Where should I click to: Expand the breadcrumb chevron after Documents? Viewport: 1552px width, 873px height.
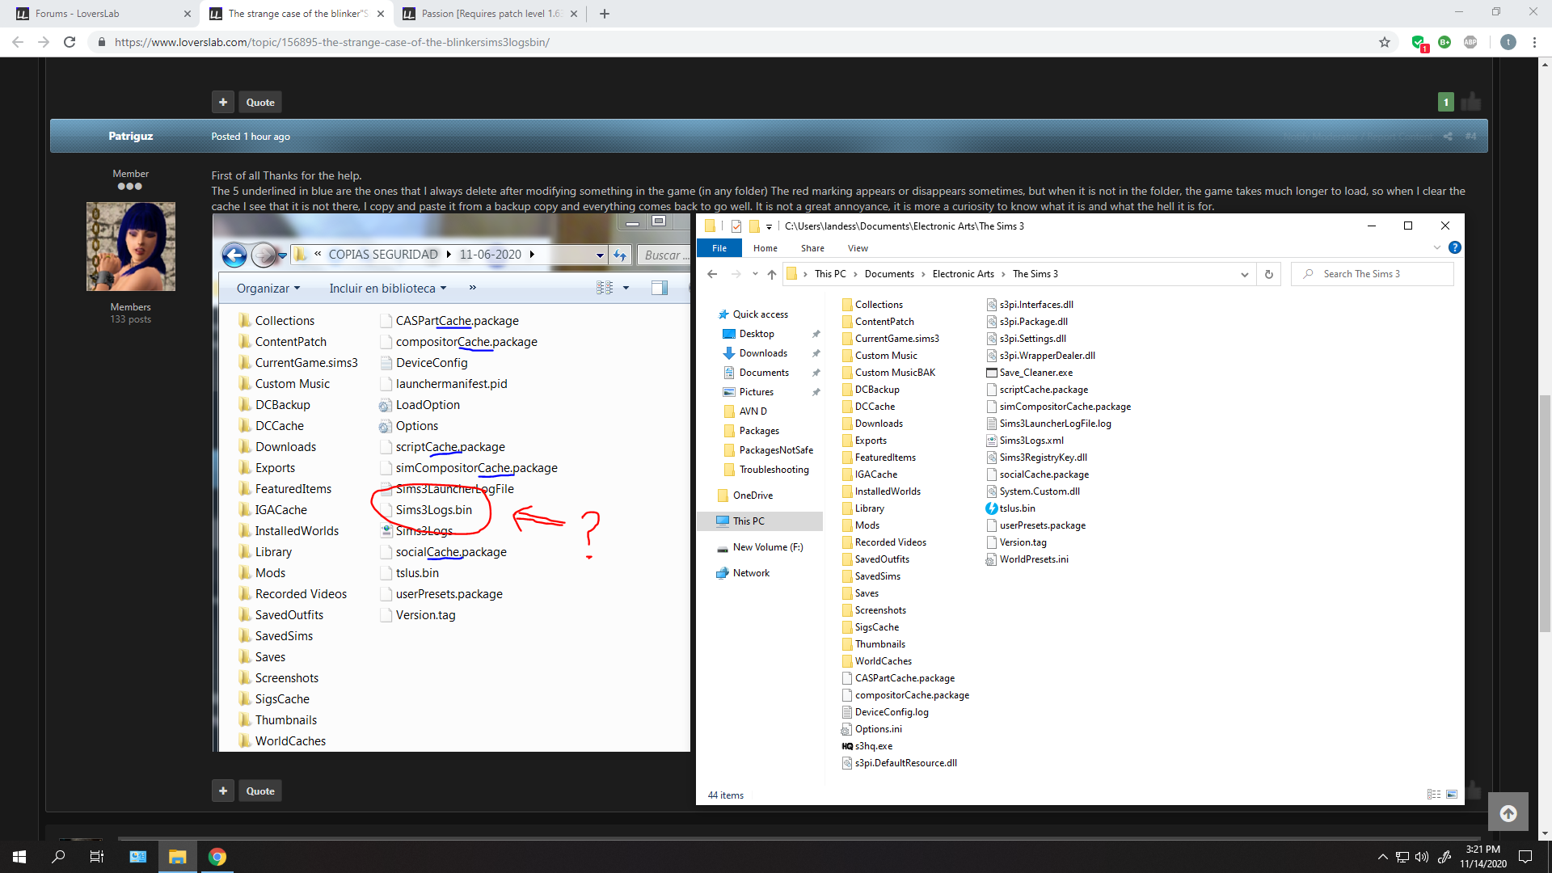[x=923, y=274]
